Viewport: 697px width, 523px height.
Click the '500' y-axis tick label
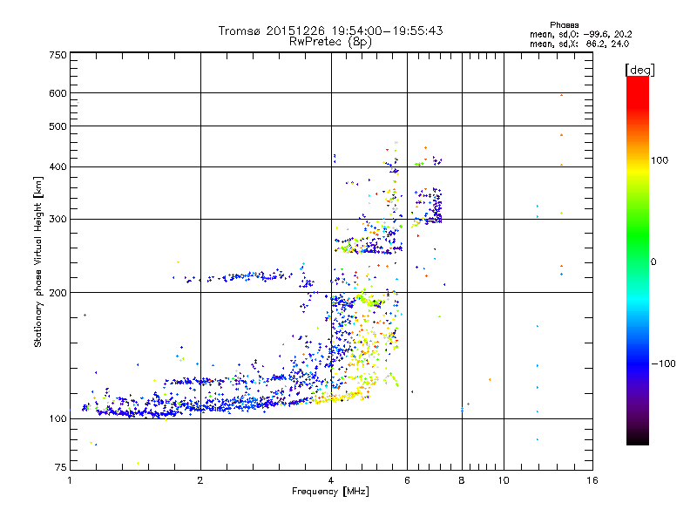point(58,126)
